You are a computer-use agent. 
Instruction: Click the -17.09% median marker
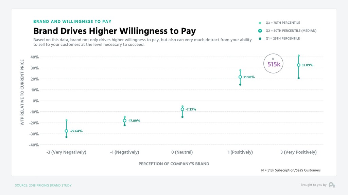[x=125, y=121]
